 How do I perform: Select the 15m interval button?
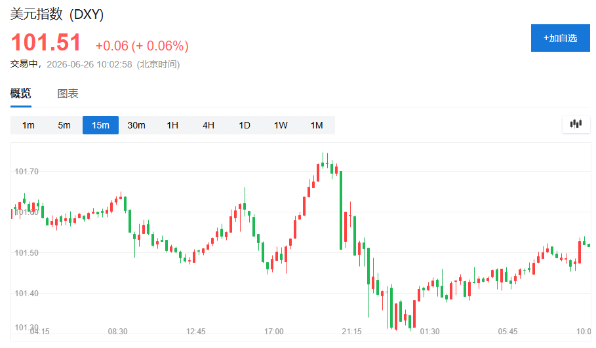tap(100, 125)
